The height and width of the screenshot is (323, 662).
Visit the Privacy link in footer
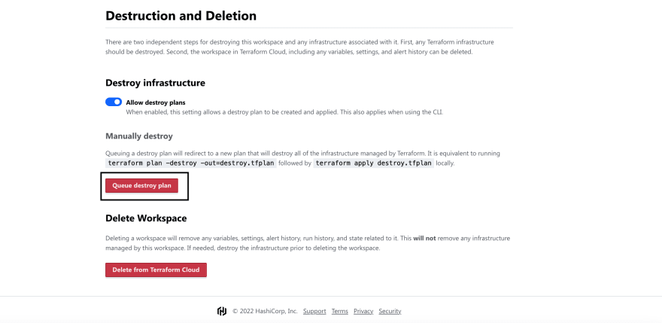click(x=363, y=311)
